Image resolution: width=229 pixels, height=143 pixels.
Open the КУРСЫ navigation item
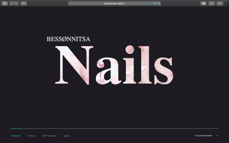click(x=31, y=136)
